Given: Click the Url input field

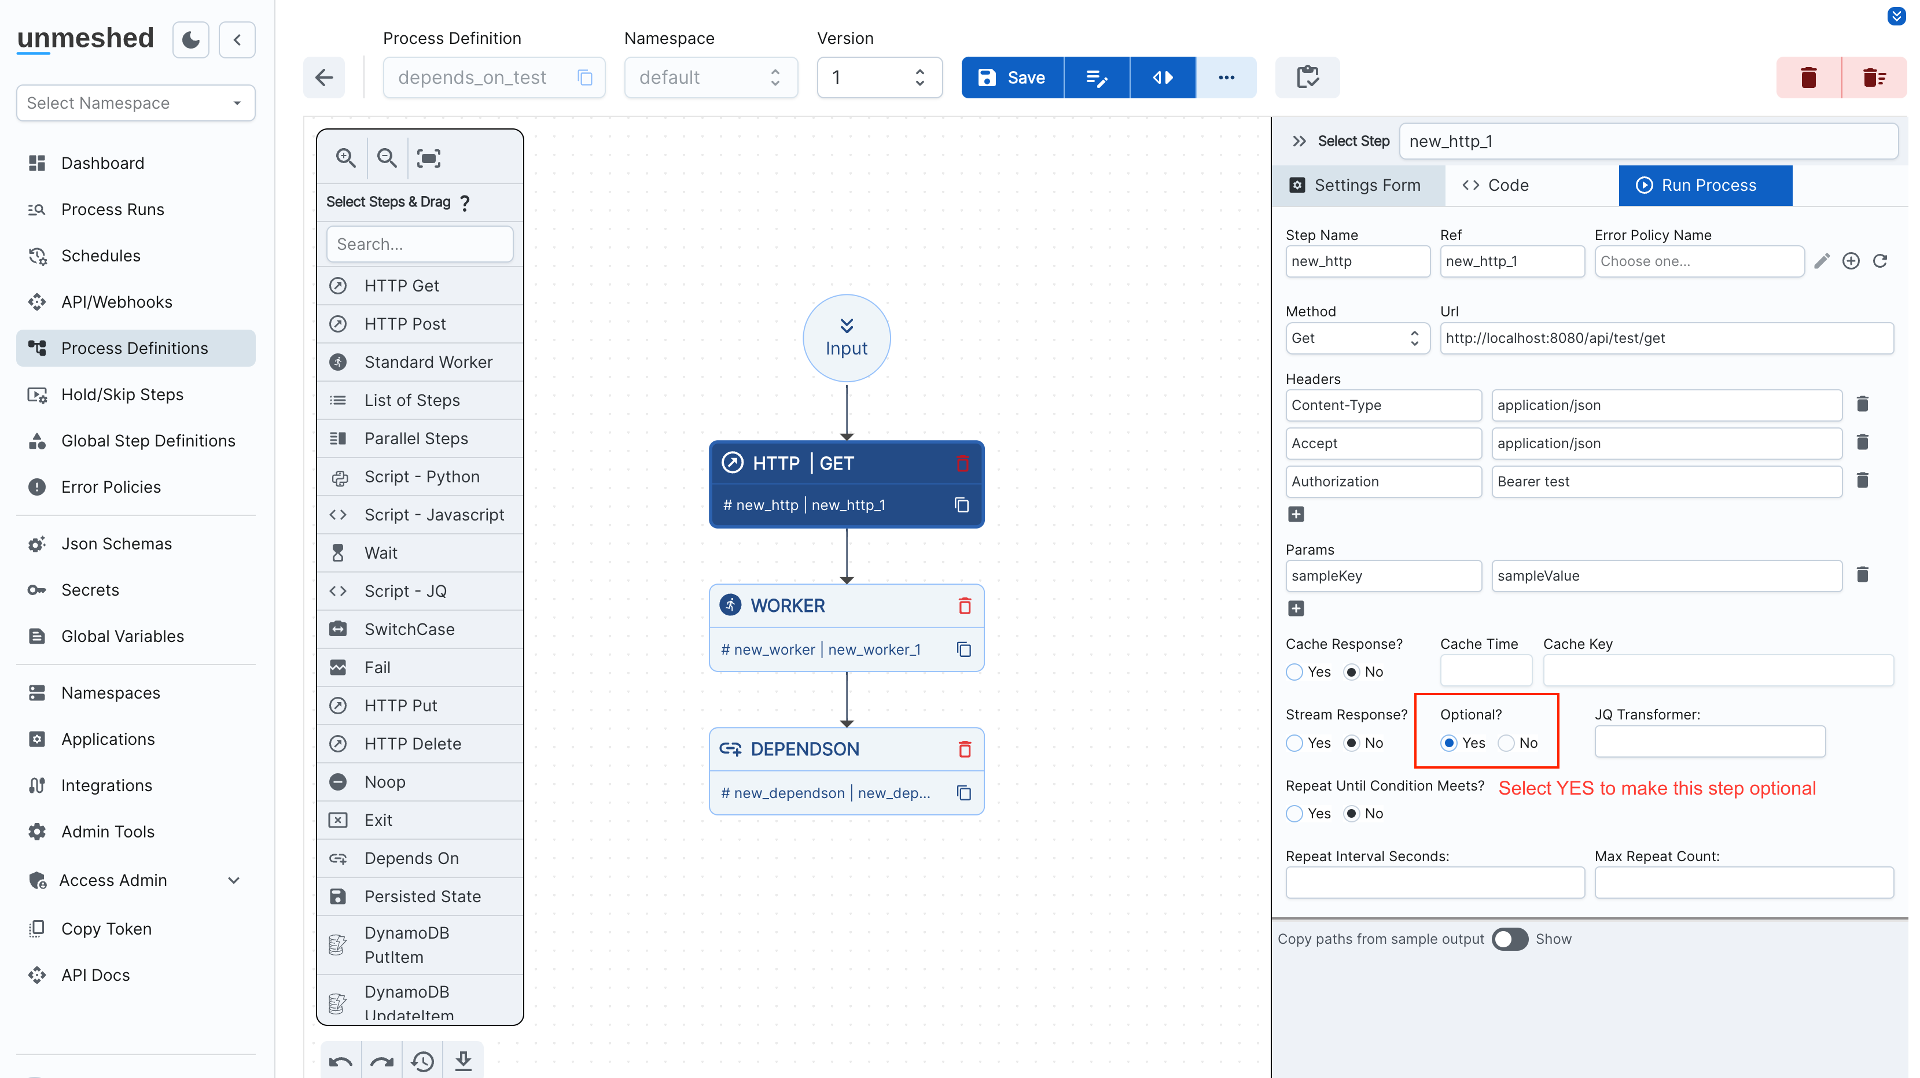Looking at the screenshot, I should pyautogui.click(x=1666, y=338).
